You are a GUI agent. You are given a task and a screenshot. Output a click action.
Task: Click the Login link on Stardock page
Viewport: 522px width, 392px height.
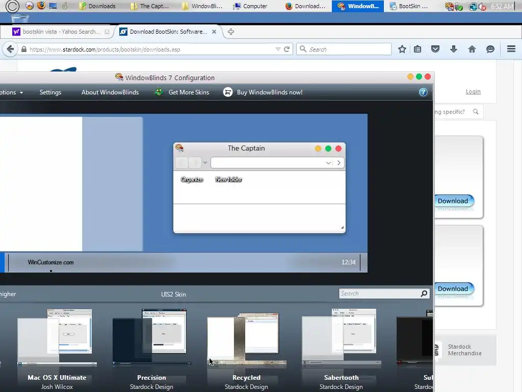pos(473,91)
